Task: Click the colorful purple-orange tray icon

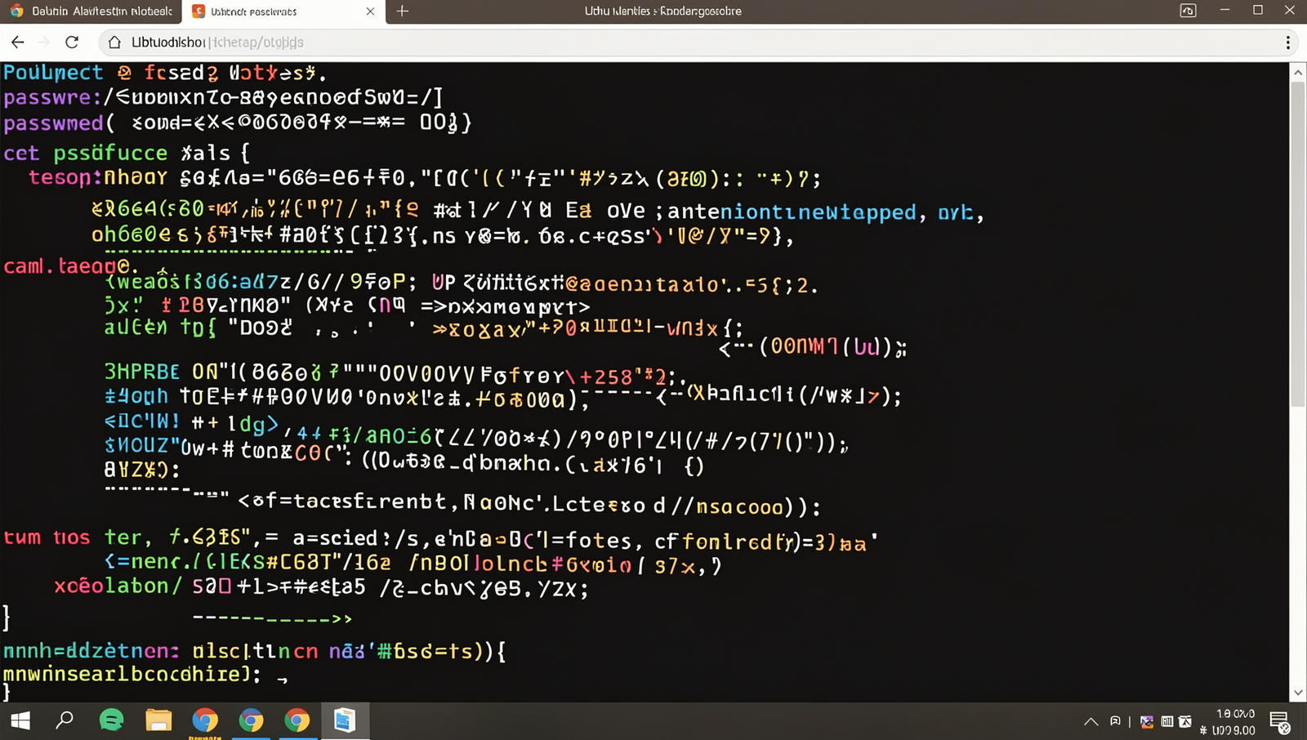Action: (x=1147, y=721)
